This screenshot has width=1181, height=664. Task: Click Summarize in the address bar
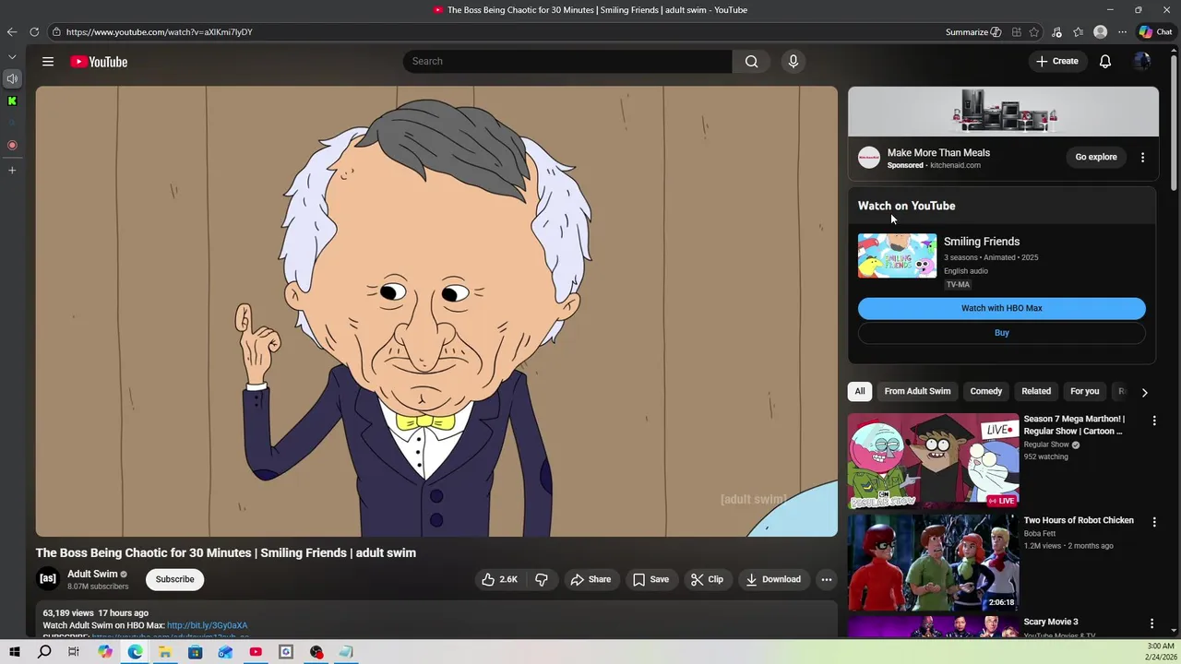point(972,32)
